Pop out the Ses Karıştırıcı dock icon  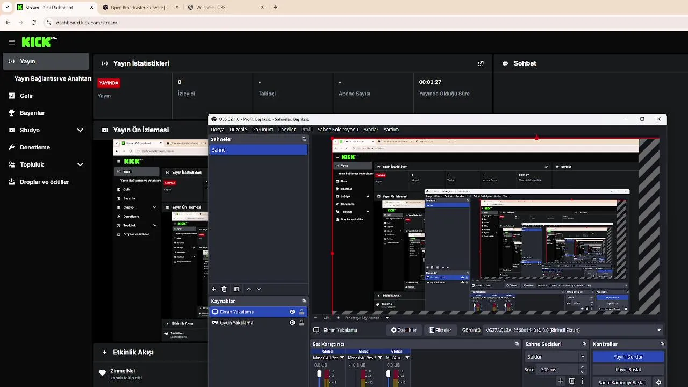click(x=517, y=344)
